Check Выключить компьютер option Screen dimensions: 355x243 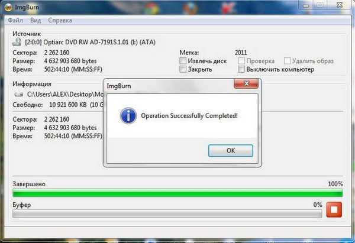[x=241, y=69]
